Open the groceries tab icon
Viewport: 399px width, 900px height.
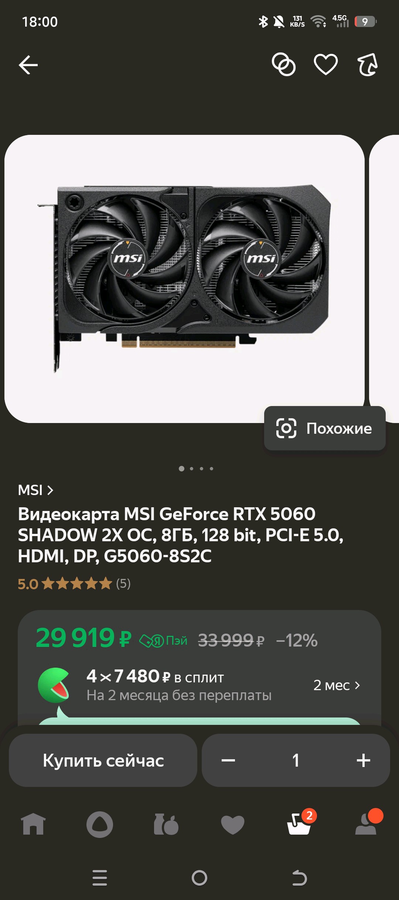(x=166, y=824)
